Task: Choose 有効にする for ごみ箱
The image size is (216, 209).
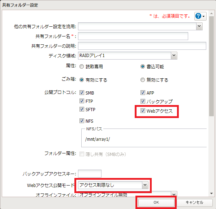Action: point(82,80)
